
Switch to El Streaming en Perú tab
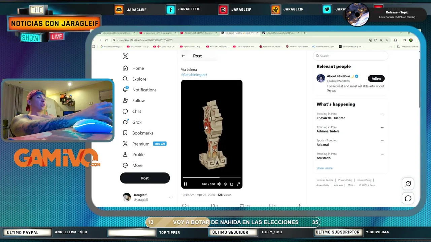point(158,33)
